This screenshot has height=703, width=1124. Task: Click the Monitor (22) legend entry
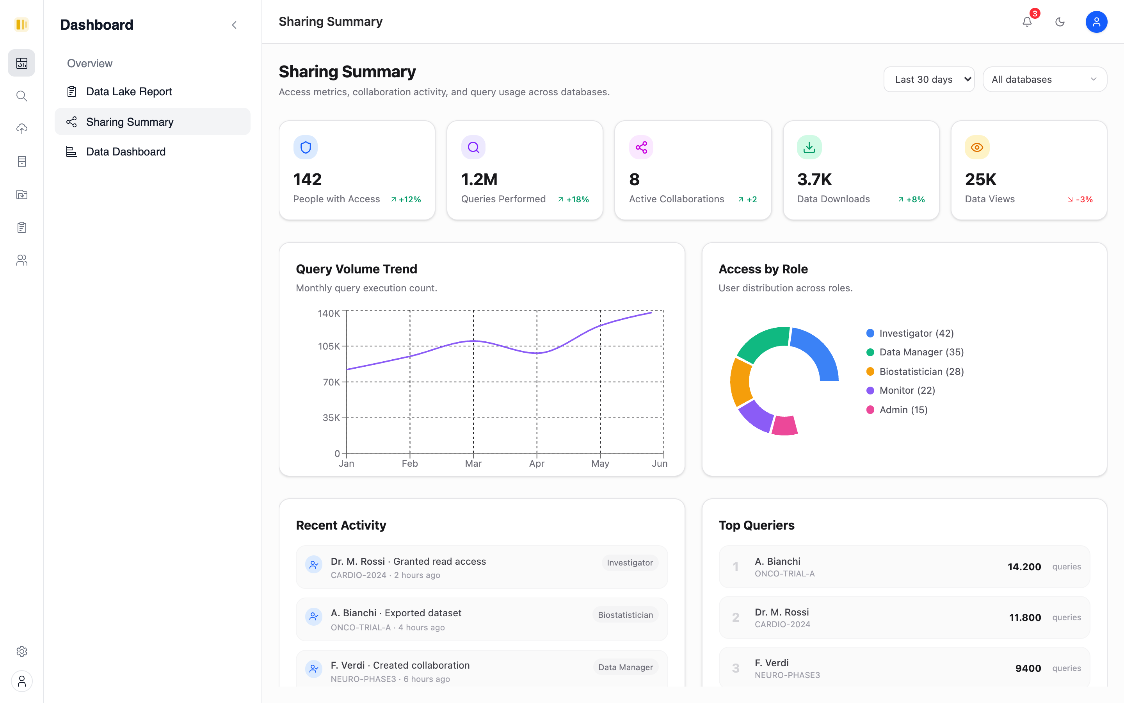click(x=901, y=391)
